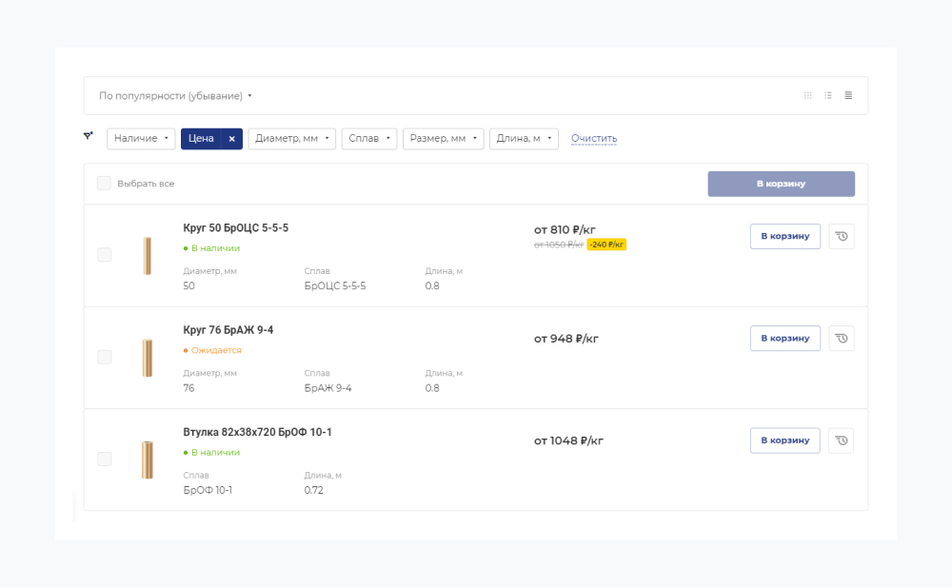Viewport: 952px width, 588px height.
Task: Tick checkbox for Круг 76 БрАЖ 9-4
Action: [x=105, y=357]
